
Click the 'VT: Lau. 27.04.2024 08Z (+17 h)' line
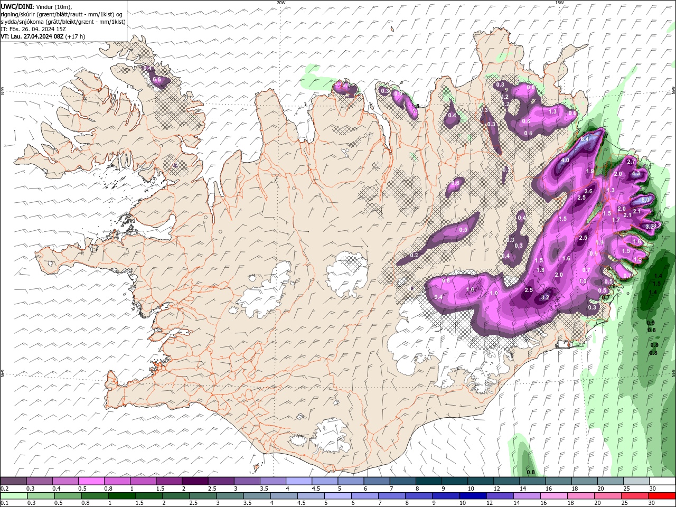click(43, 36)
